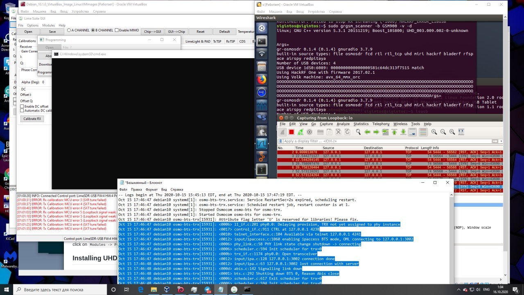
Task: Open Modules menu in Lime Suite GUI
Action: click(x=48, y=25)
